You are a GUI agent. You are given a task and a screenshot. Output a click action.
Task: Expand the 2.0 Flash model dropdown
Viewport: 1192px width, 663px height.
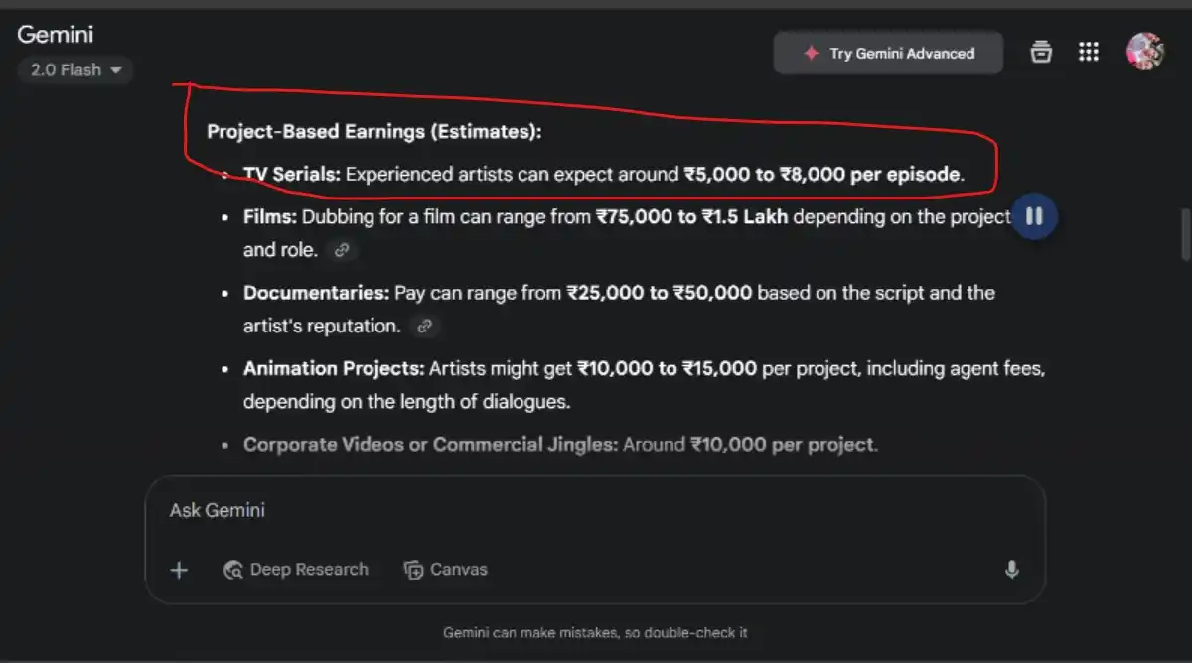(x=75, y=70)
